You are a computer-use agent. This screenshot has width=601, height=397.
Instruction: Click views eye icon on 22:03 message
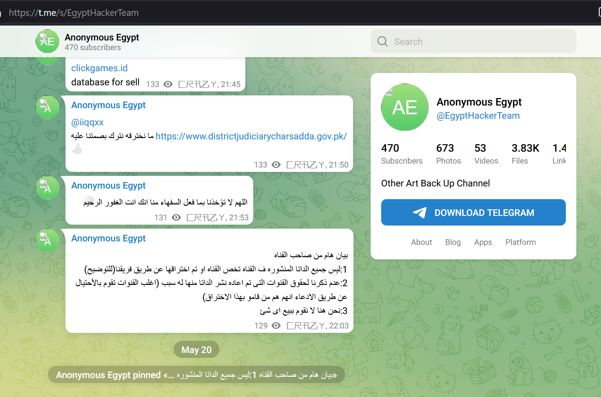click(276, 326)
